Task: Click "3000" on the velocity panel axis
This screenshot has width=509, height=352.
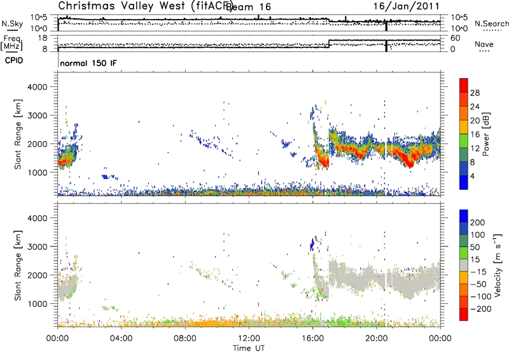Action: (37, 247)
